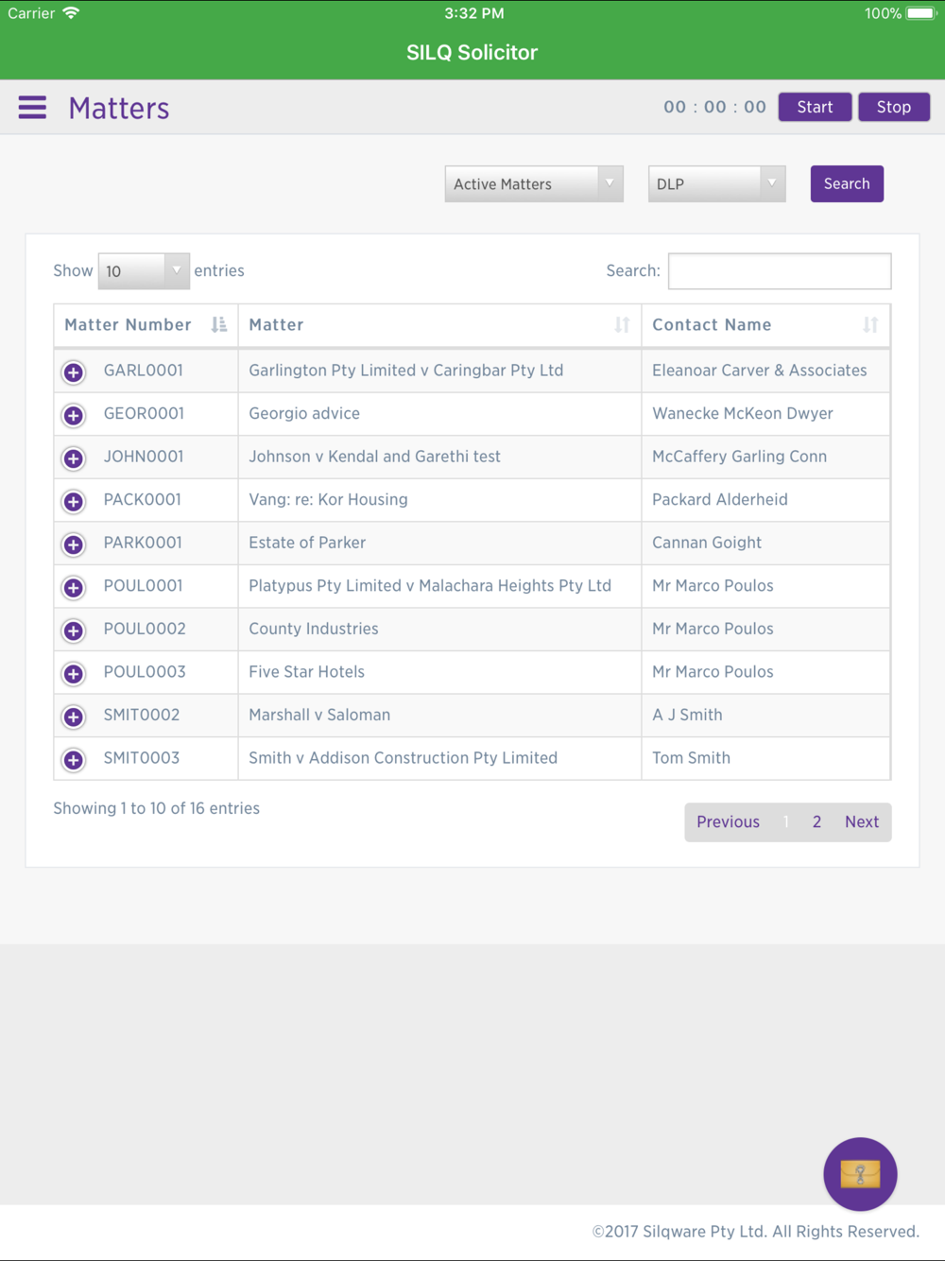
Task: Open the Show entries count dropdown
Action: (144, 271)
